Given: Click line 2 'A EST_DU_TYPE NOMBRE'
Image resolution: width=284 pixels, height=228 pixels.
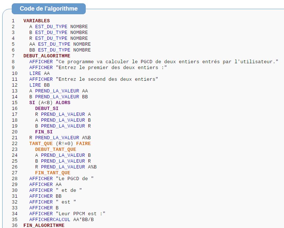Looking at the screenshot, I should pos(59,27).
